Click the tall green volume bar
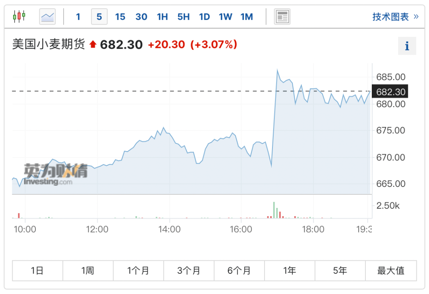The image size is (429, 294). point(274,210)
